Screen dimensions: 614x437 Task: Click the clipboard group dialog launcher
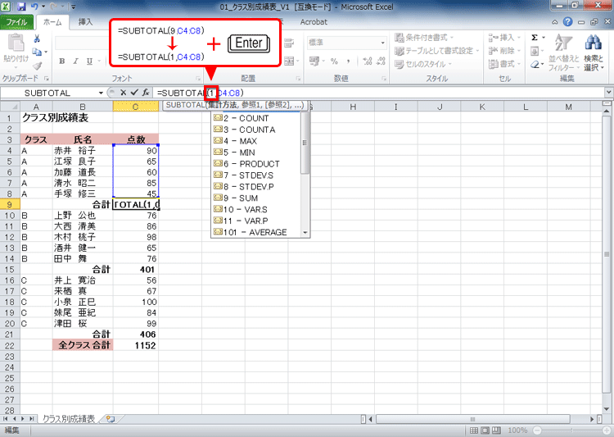pos(46,79)
